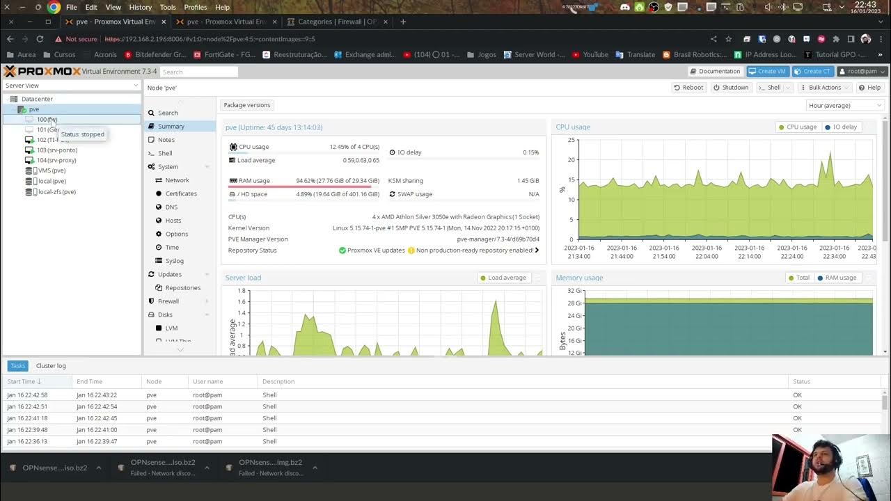Screen dimensions: 891x501
Task: Click the Datacenter server icon in the tree
Action: 15,99
